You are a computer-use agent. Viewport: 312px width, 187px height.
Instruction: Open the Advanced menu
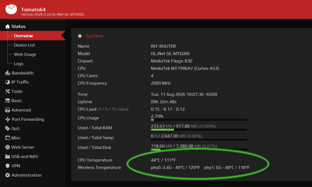21,110
